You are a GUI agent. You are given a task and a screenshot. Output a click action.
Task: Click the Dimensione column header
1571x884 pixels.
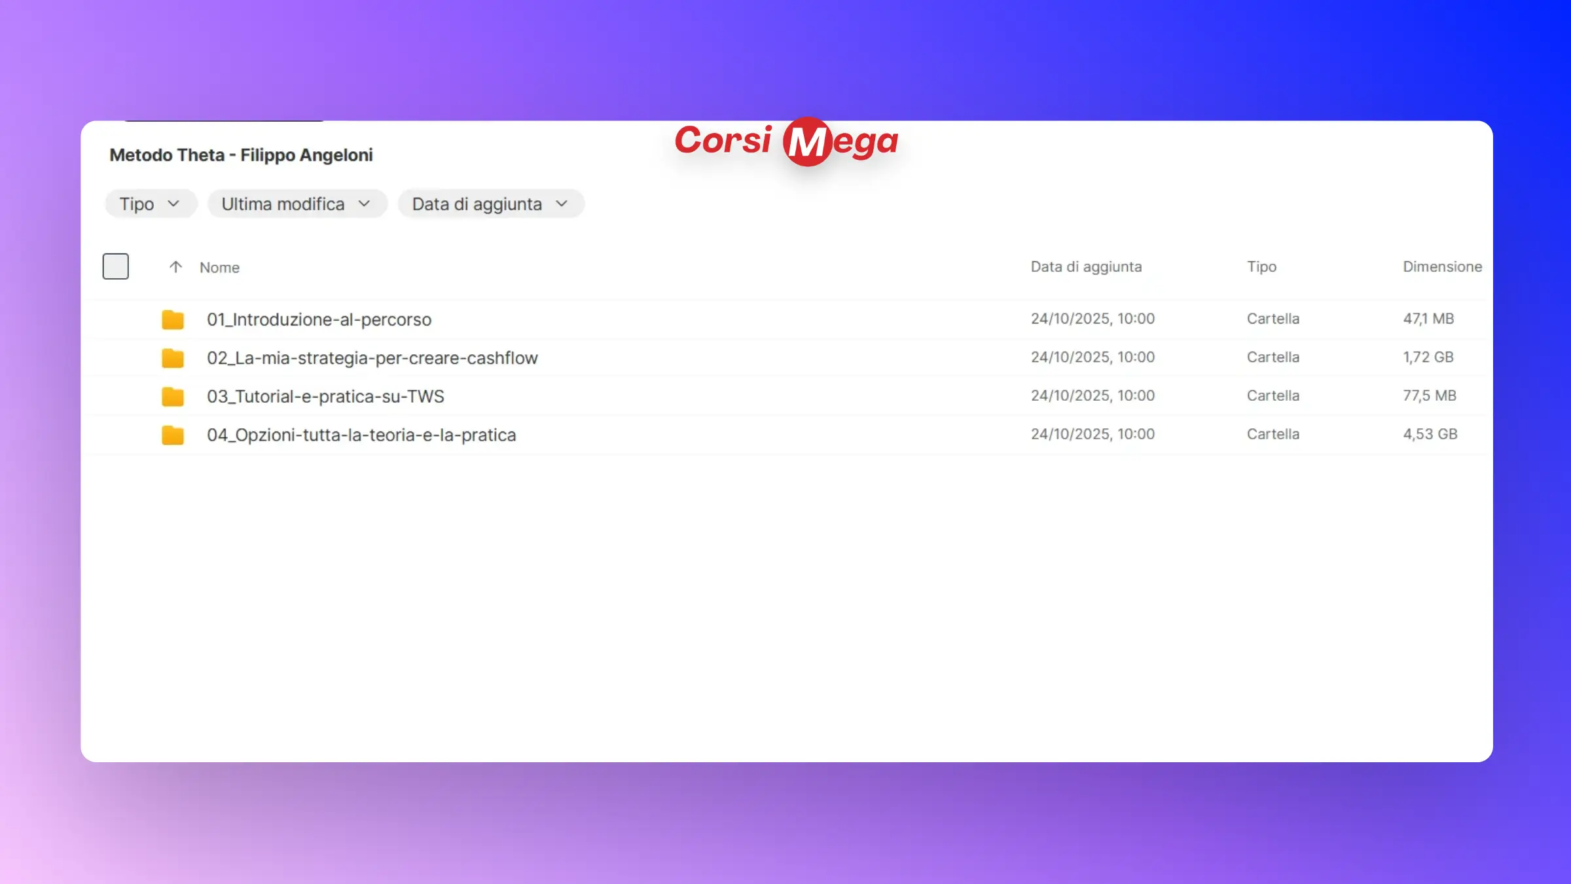1441,267
